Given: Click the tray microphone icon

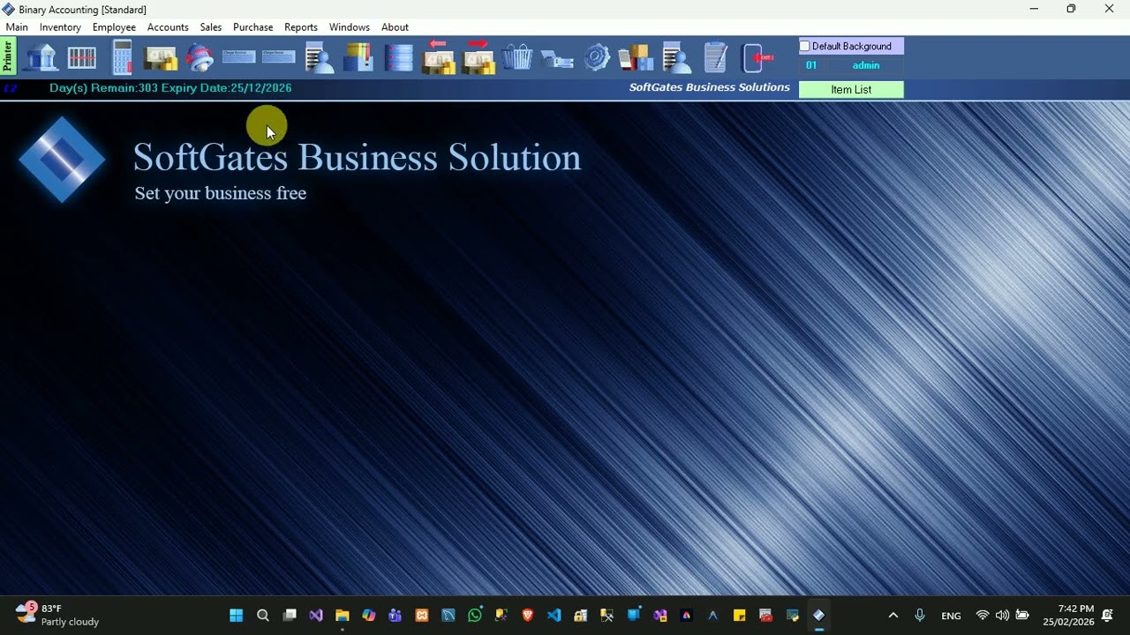Looking at the screenshot, I should (x=920, y=616).
